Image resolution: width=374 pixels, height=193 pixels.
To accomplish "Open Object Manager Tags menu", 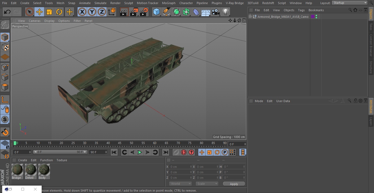I will 301,10.
